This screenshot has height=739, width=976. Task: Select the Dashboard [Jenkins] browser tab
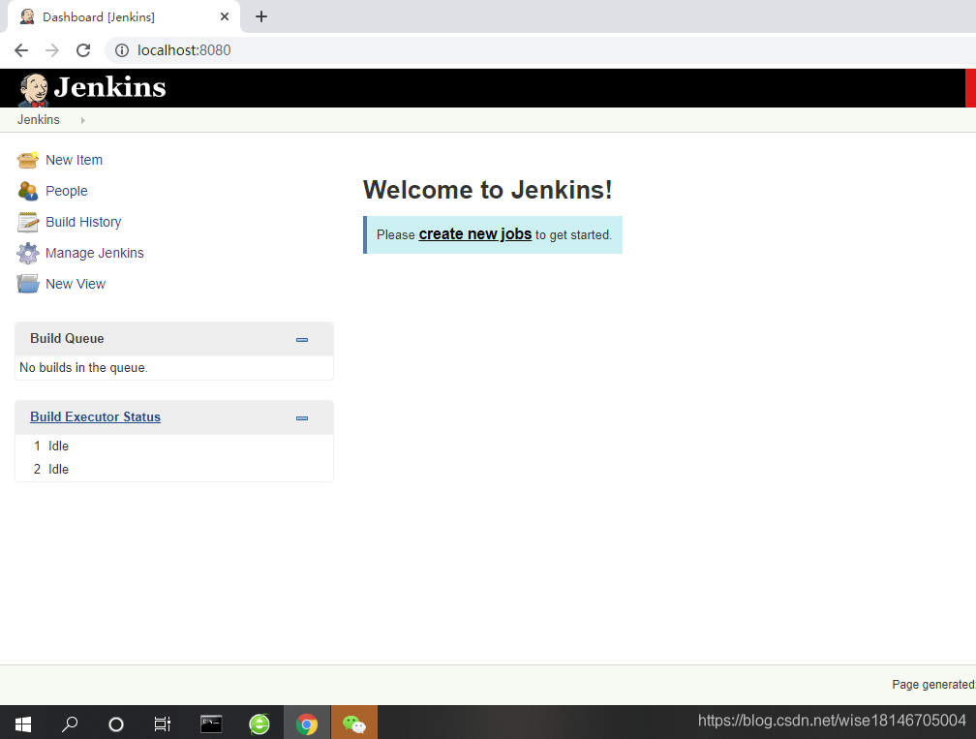coord(123,16)
